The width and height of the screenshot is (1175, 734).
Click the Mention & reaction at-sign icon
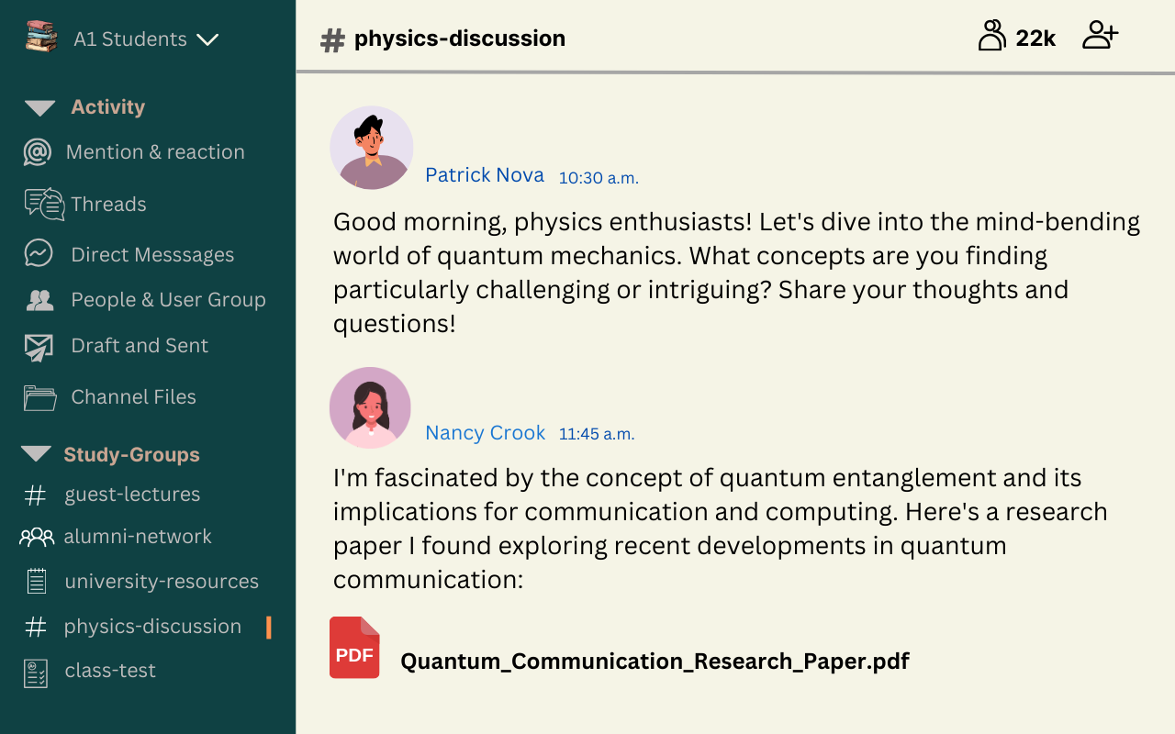(38, 152)
